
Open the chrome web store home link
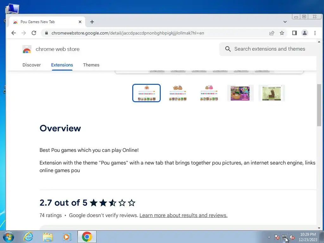coord(58,49)
